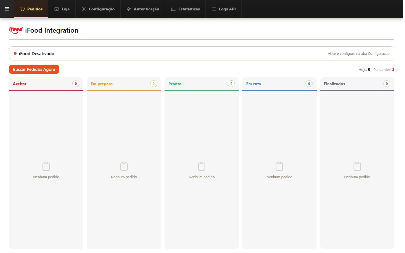Click 'Nenhum pedido' text in Em rota column
The image size is (405, 253).
tap(279, 177)
